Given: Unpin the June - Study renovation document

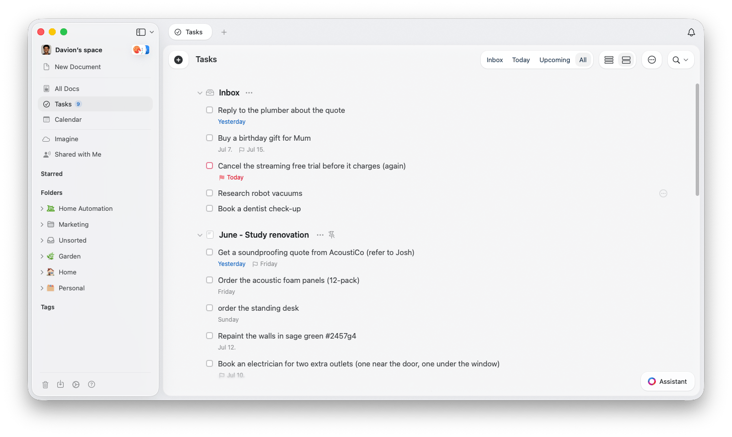Looking at the screenshot, I should (x=331, y=235).
